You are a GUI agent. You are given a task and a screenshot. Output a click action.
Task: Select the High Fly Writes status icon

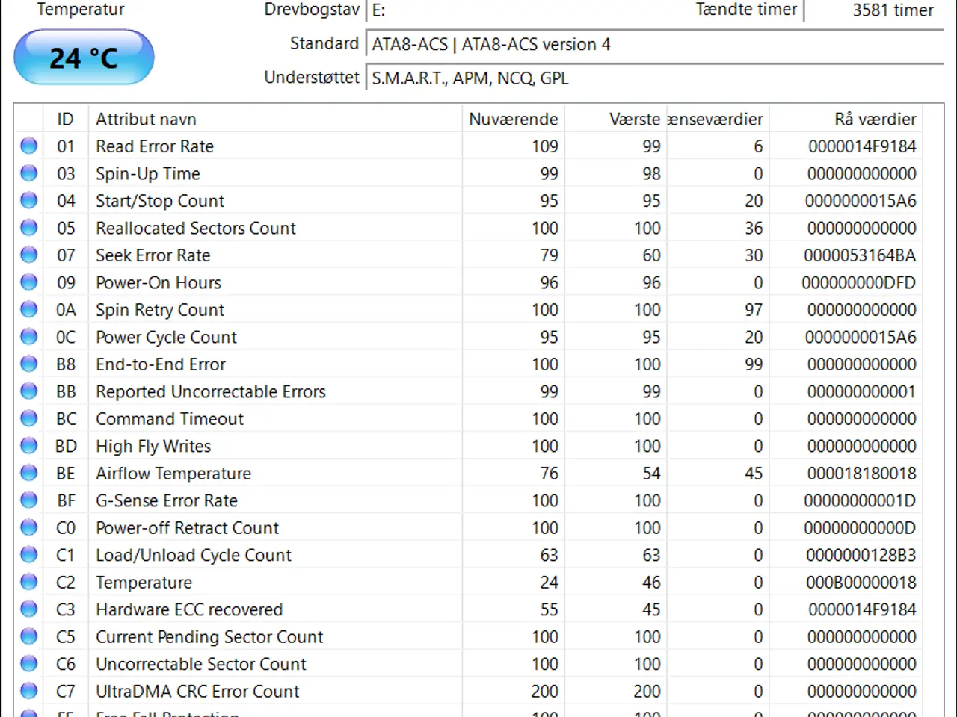point(29,446)
